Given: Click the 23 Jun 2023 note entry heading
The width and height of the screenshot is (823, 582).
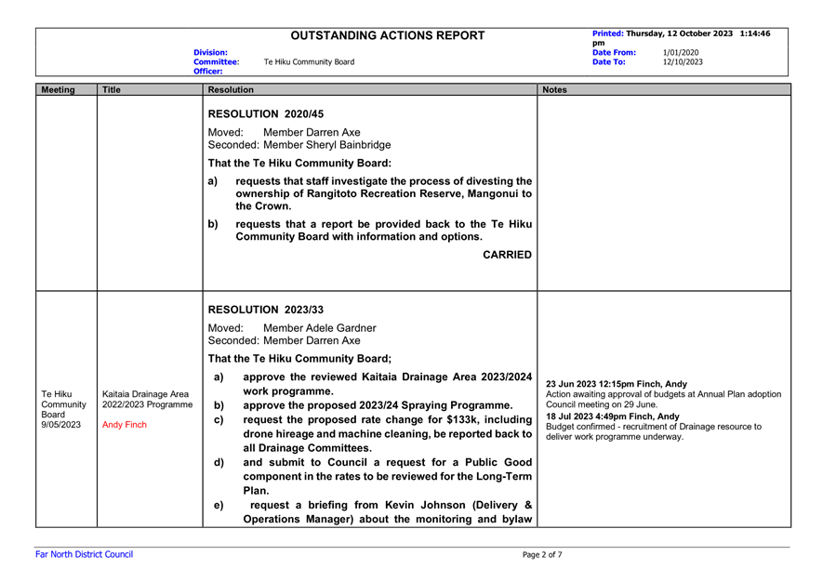Looking at the screenshot, I should tap(617, 383).
